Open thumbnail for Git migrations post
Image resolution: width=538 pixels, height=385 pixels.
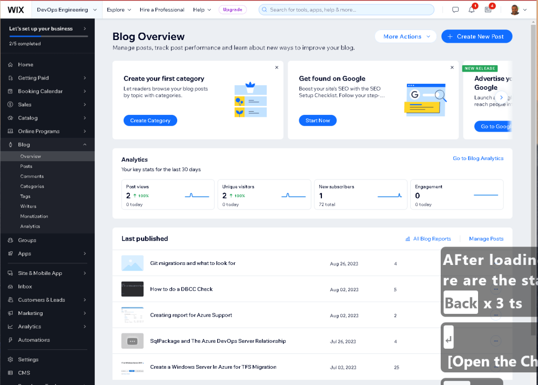coord(133,263)
